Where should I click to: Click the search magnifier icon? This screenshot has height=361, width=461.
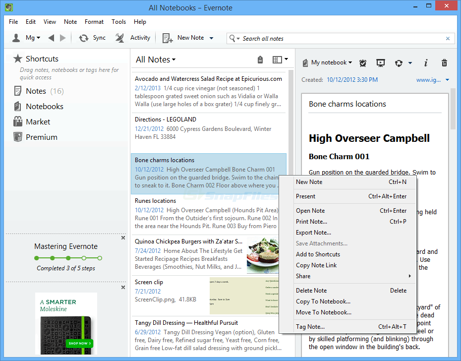232,38
